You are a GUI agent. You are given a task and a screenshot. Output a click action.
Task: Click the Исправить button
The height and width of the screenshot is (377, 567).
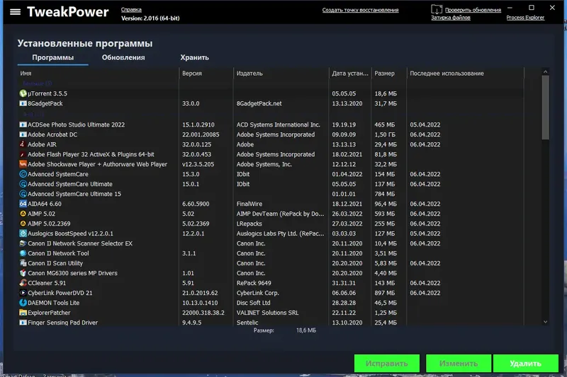point(386,364)
